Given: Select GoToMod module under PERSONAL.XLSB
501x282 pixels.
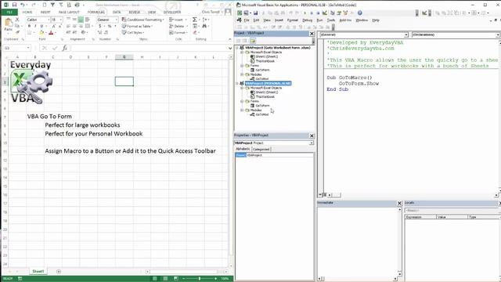Looking at the screenshot, I should click(262, 114).
